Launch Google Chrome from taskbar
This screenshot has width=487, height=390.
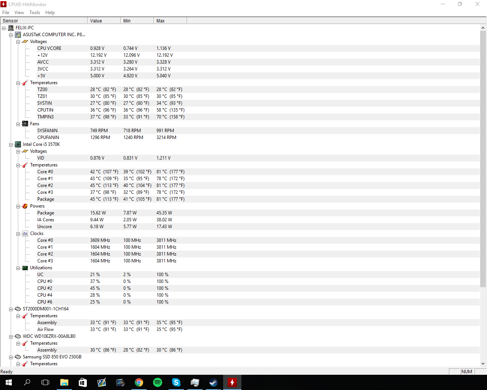(x=139, y=382)
